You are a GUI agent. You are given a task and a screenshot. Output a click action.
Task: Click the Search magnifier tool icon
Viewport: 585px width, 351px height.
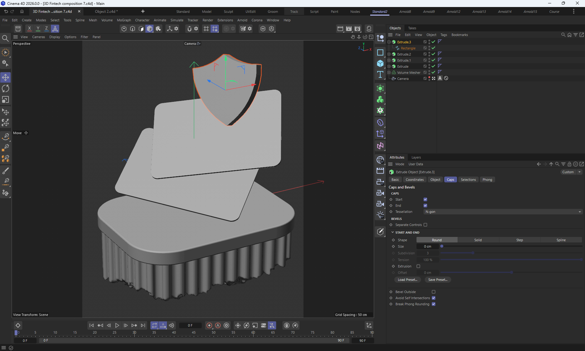[x=5, y=38]
